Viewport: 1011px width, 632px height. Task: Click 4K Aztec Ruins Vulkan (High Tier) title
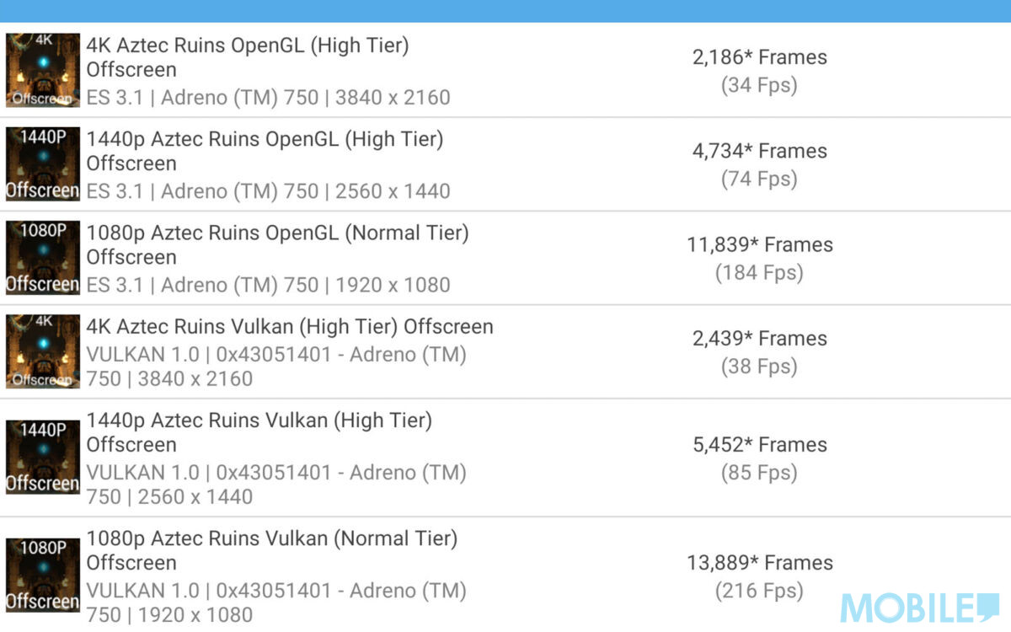click(290, 327)
